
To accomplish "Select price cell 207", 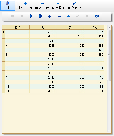I will [94, 32].
